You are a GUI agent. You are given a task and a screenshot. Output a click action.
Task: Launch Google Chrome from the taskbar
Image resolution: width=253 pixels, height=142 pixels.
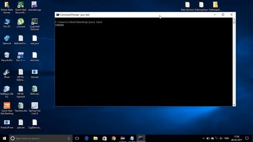113,138
